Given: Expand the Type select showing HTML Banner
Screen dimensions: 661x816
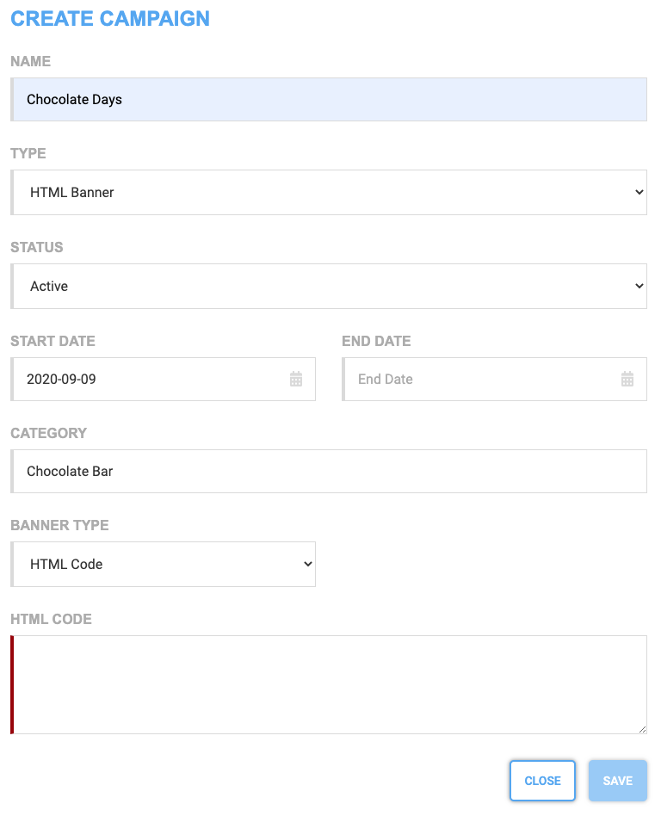Looking at the screenshot, I should pyautogui.click(x=329, y=192).
